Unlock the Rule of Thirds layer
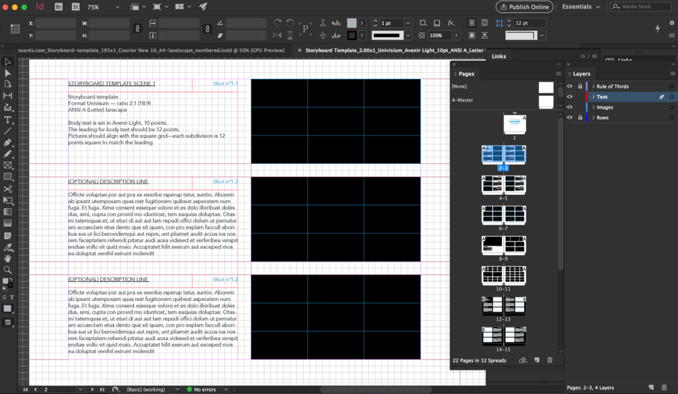The width and height of the screenshot is (678, 394). (x=580, y=86)
